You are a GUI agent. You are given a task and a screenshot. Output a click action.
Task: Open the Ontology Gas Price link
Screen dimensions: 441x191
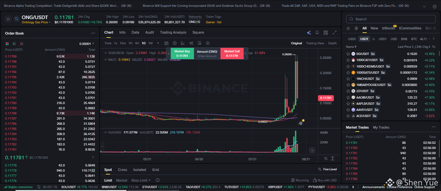pyautogui.click(x=36, y=22)
